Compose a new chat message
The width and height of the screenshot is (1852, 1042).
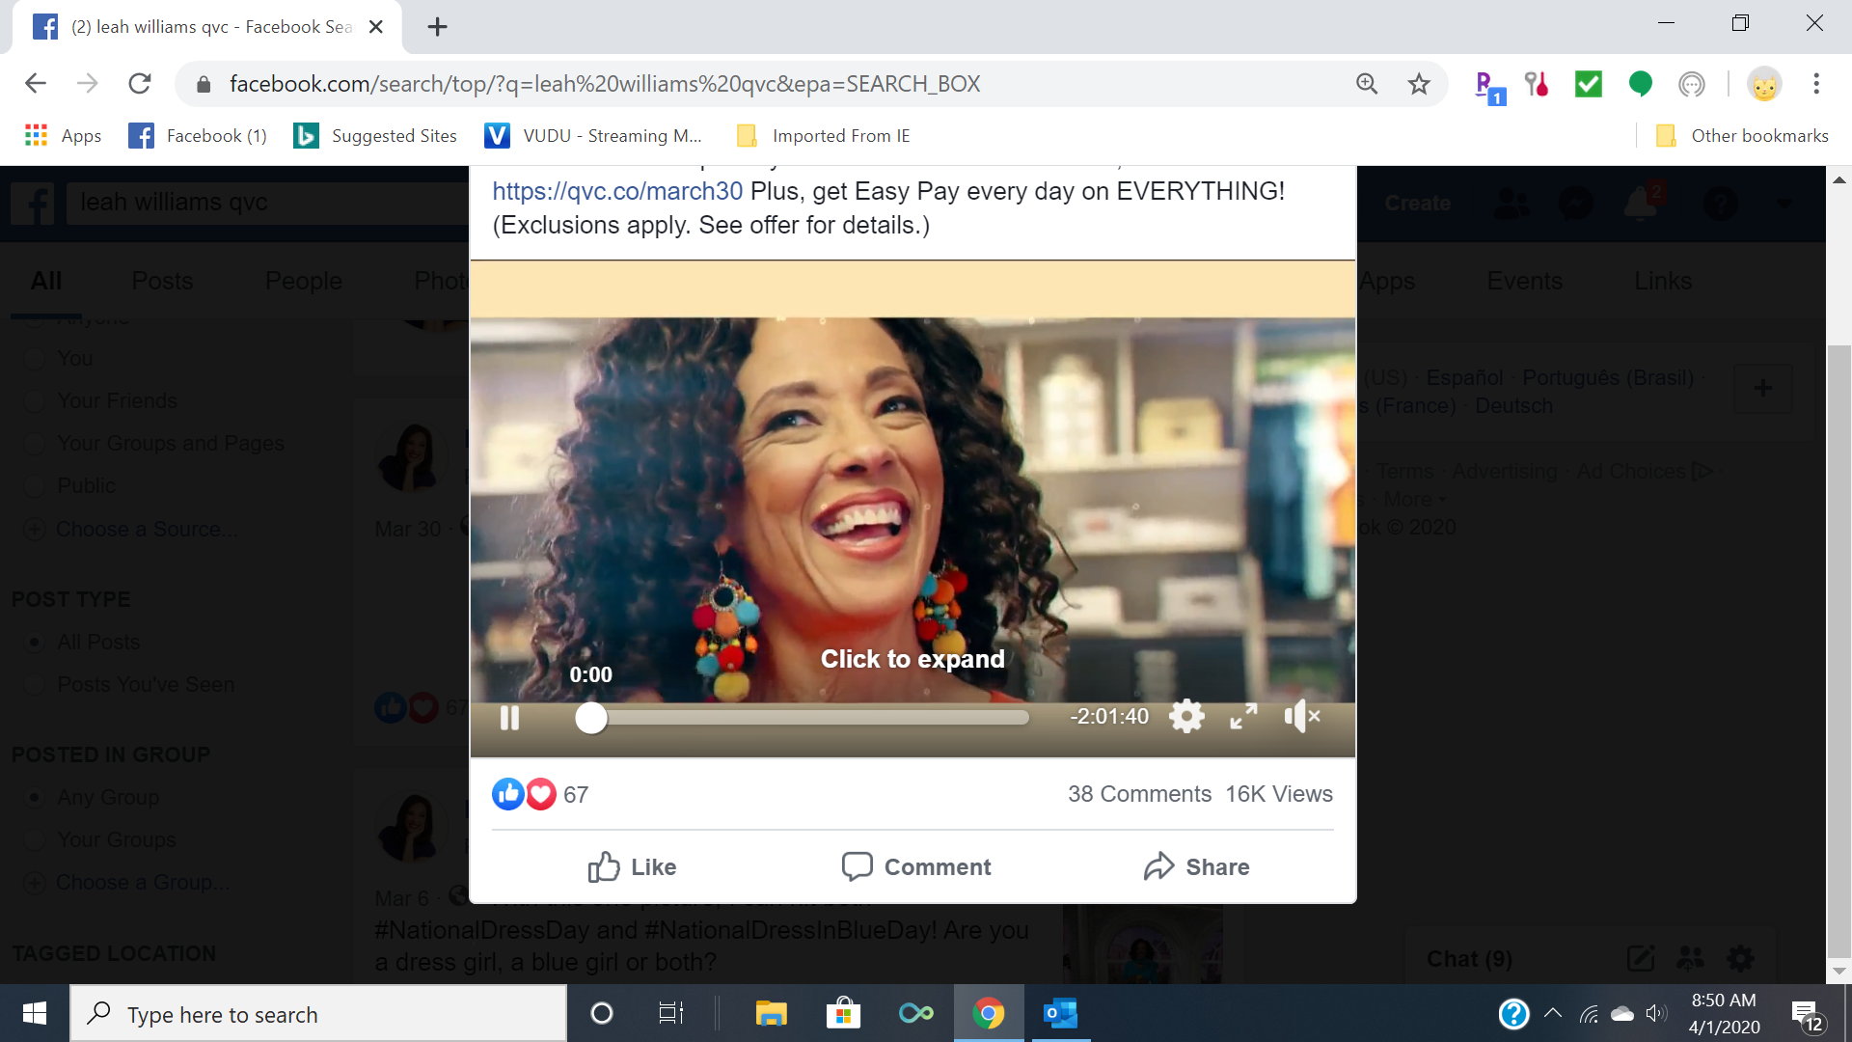click(1640, 958)
